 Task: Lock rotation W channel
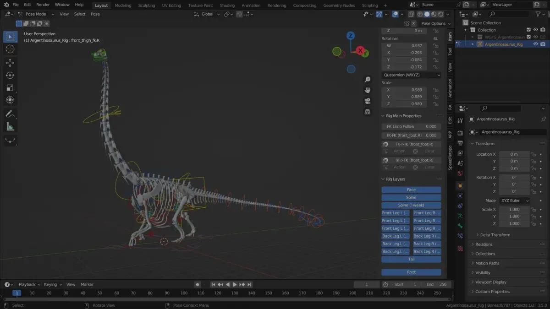pos(436,46)
